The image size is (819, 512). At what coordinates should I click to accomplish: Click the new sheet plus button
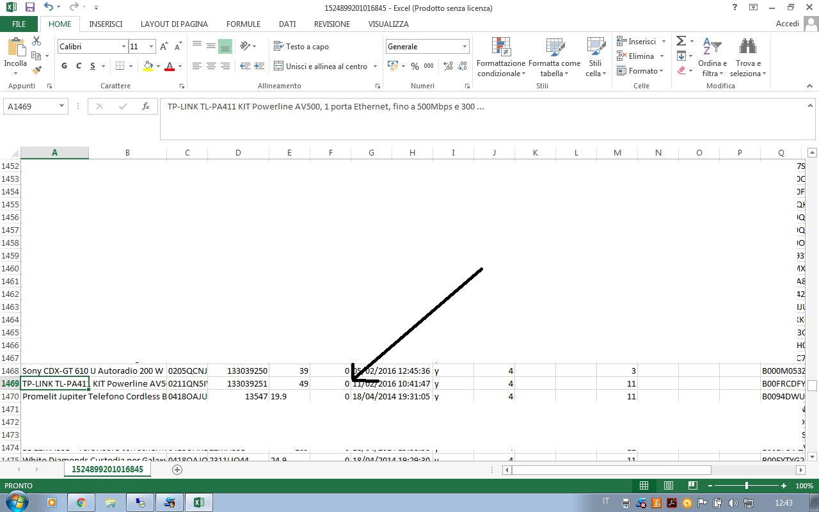177,470
